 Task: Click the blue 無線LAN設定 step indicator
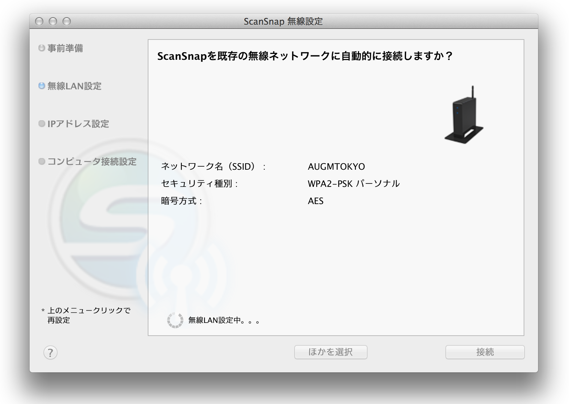tap(42, 86)
